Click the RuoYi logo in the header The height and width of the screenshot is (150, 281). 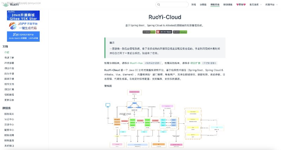click(x=11, y=5)
